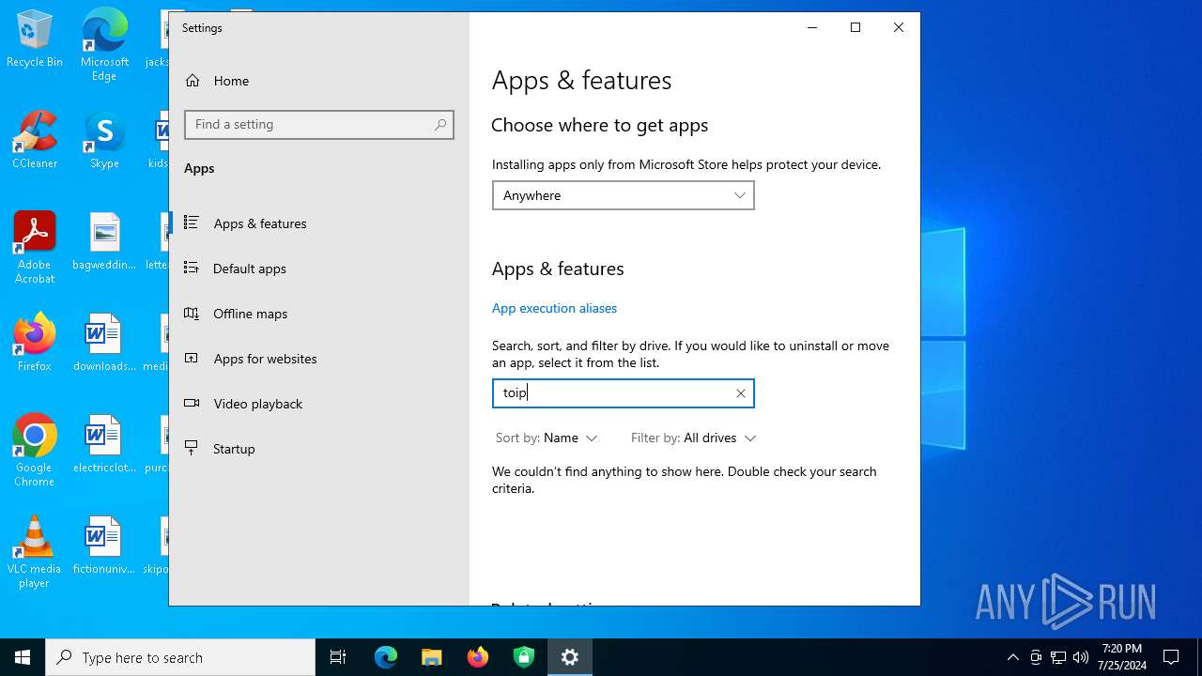
Task: Show hidden system tray icons
Action: click(1013, 657)
